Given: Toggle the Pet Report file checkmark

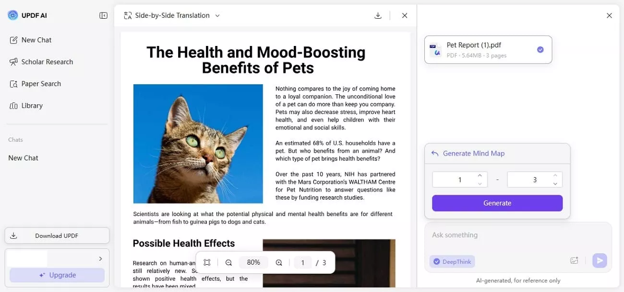Looking at the screenshot, I should (x=540, y=49).
